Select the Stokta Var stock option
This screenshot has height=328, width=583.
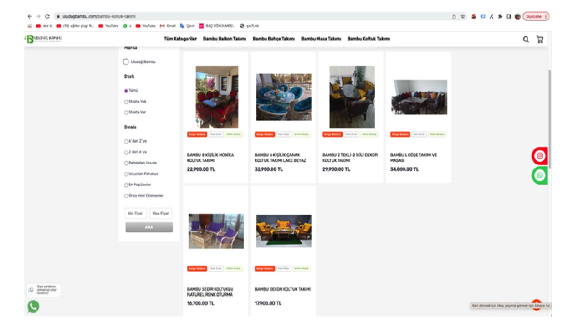[126, 113]
